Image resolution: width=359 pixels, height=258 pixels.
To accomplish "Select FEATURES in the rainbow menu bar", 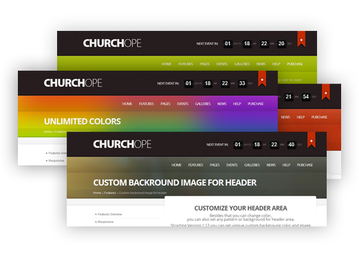I will point(146,104).
